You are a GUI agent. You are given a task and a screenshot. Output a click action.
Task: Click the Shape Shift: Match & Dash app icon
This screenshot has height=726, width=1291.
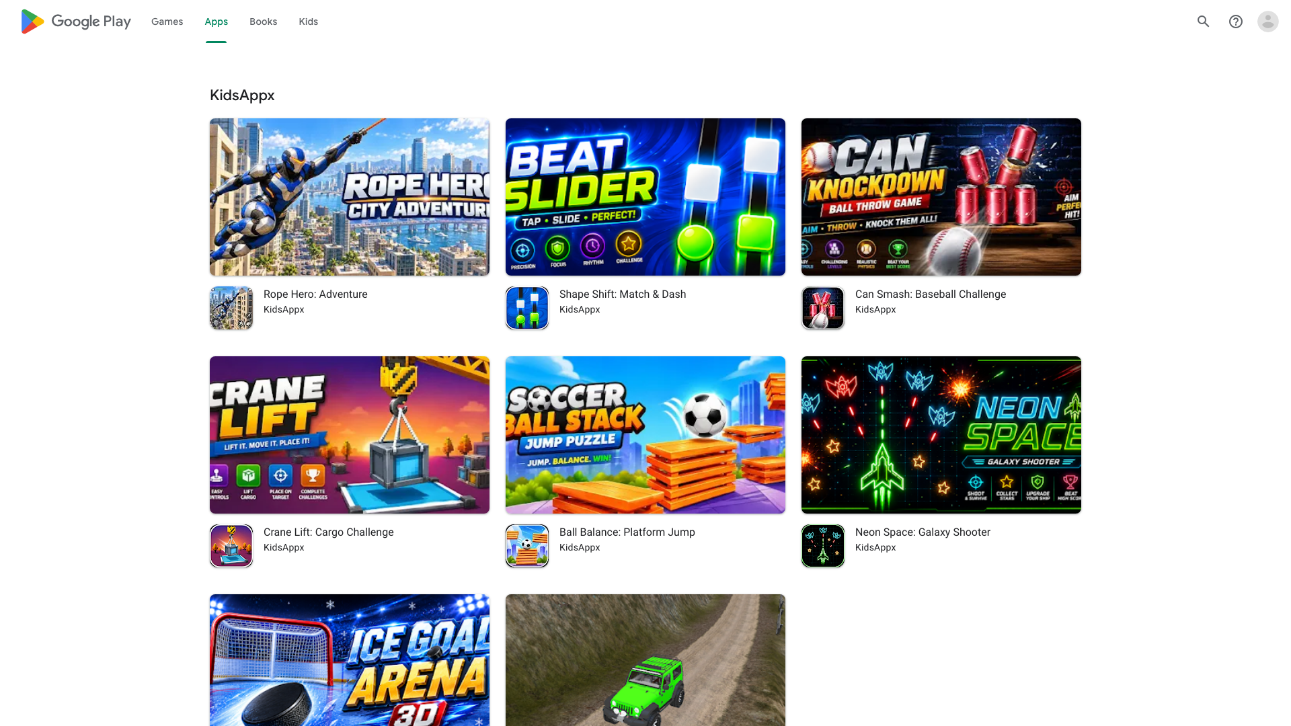(527, 308)
